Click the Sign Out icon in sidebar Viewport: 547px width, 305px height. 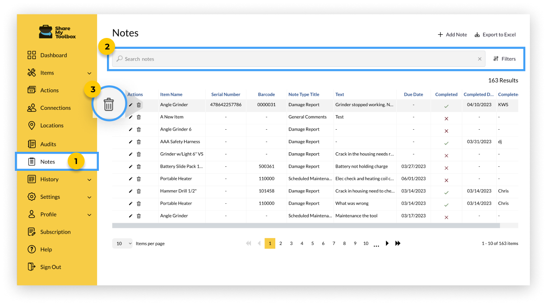pyautogui.click(x=32, y=267)
